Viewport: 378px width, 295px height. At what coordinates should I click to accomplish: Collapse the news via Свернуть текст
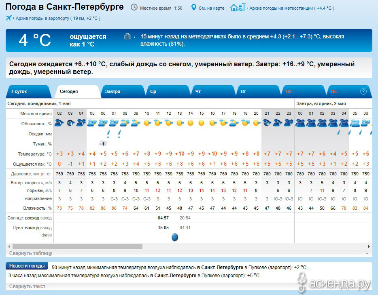pyautogui.click(x=27, y=287)
